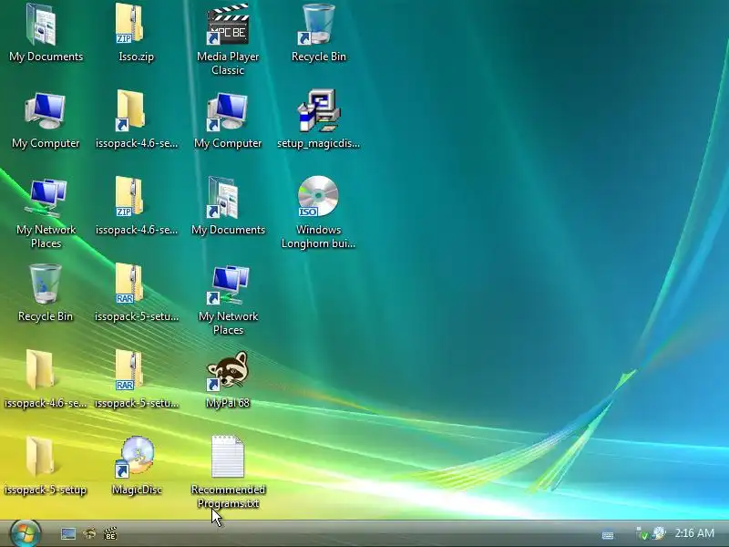The height and width of the screenshot is (547, 729).
Task: Select the issopack-4.6 folder shortcut with arrow
Action: [130, 110]
